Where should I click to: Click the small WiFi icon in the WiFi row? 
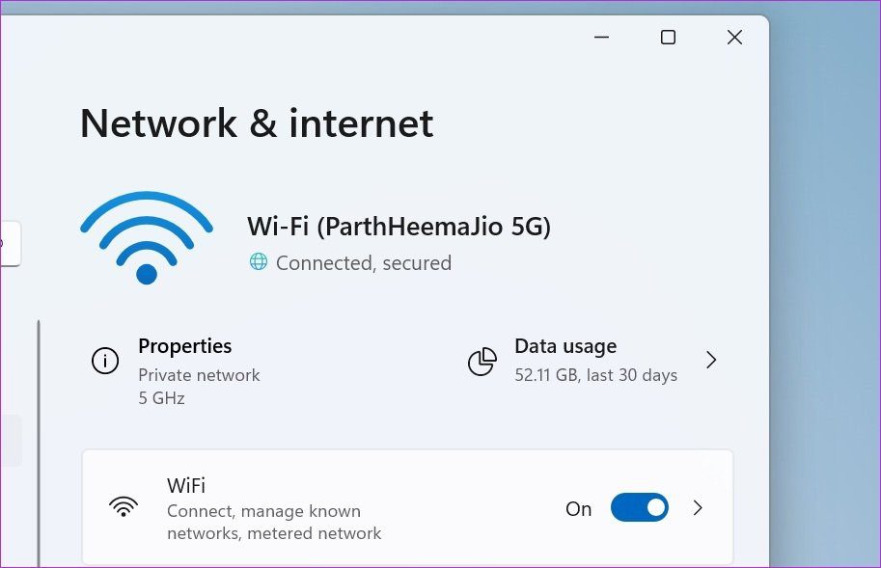(x=124, y=507)
